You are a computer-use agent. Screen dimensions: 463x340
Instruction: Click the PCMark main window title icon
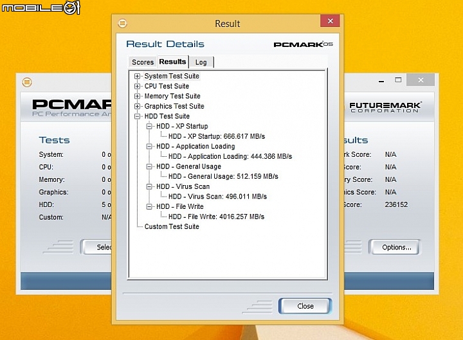point(27,82)
